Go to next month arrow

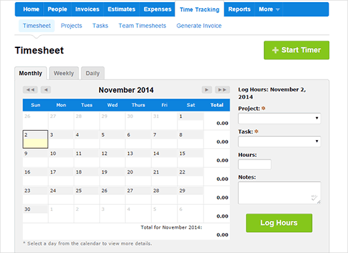point(207,90)
